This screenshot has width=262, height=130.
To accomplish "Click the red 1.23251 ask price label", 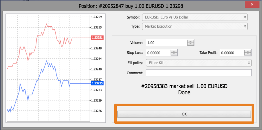I will click(97, 38).
